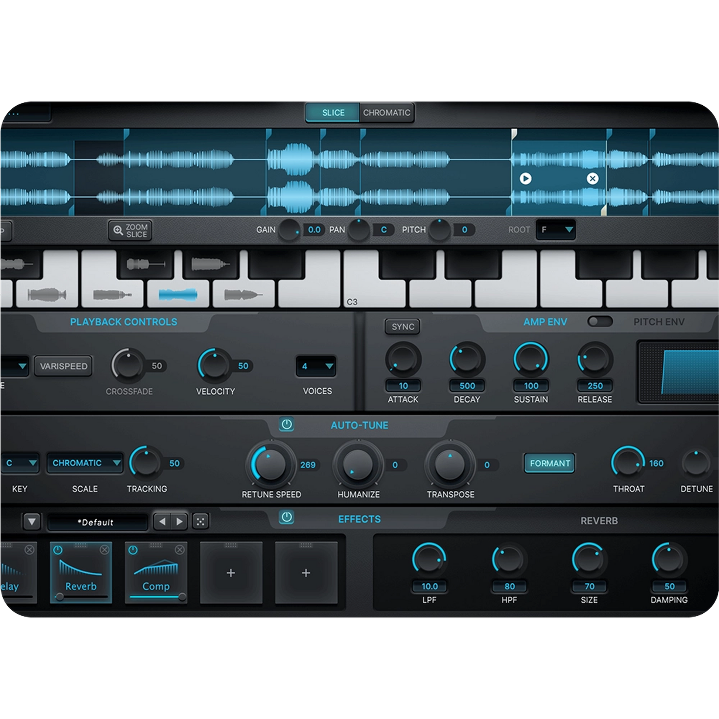719x719 pixels.
Task: Toggle the Effects section power button
Action: click(x=286, y=517)
